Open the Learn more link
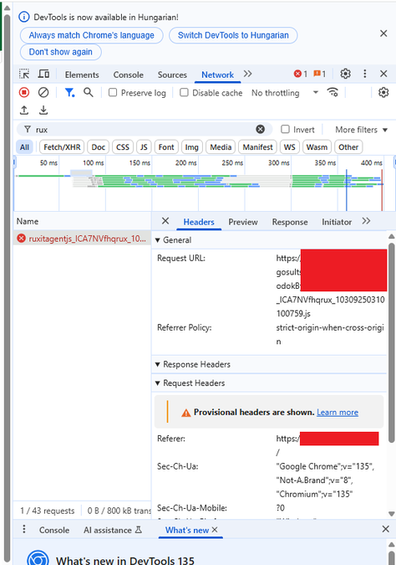This screenshot has width=396, height=565. point(338,412)
